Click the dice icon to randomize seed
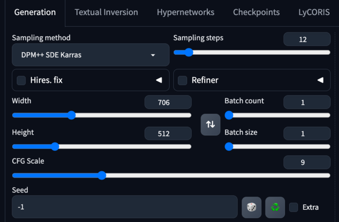The width and height of the screenshot is (339, 222). point(251,207)
